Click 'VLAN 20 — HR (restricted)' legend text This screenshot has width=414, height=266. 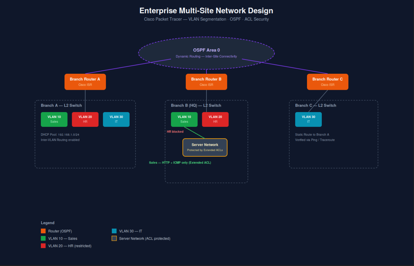[x=70, y=246]
